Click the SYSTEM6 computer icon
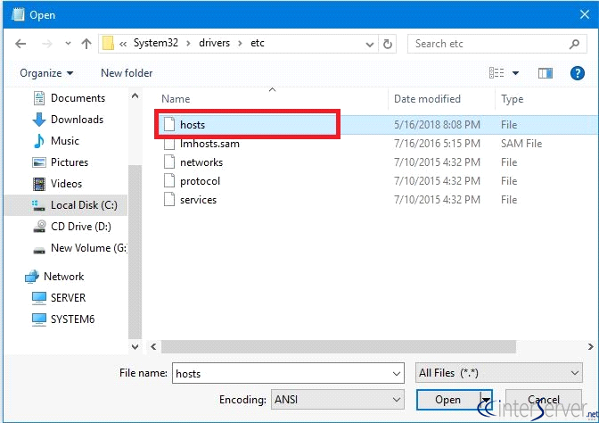 [x=39, y=319]
